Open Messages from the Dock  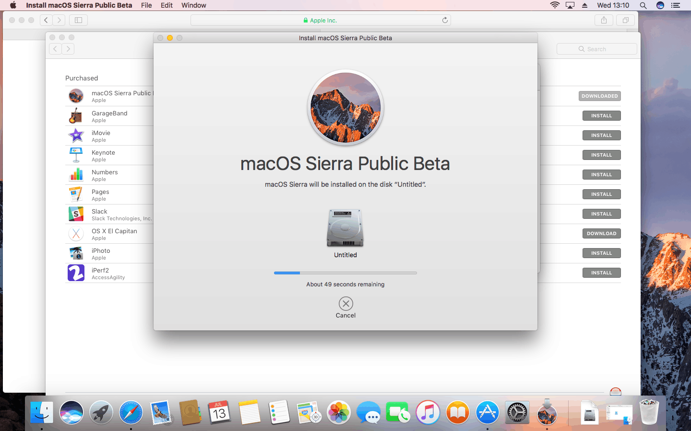pyautogui.click(x=369, y=412)
